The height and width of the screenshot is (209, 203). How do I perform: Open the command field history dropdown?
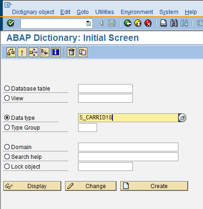[x=88, y=24]
